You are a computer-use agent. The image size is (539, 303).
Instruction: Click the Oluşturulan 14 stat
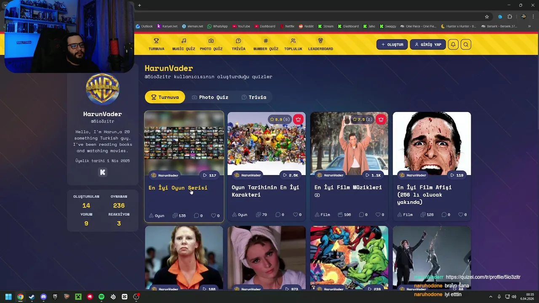86,202
